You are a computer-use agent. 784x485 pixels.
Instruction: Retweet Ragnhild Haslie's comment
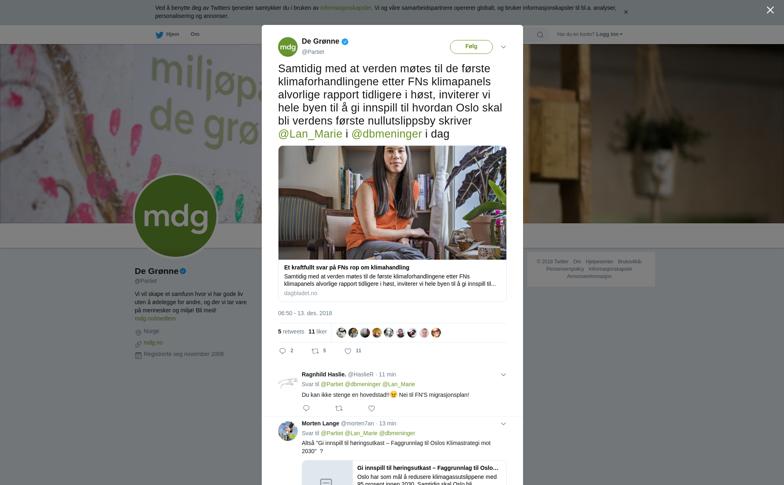click(339, 408)
